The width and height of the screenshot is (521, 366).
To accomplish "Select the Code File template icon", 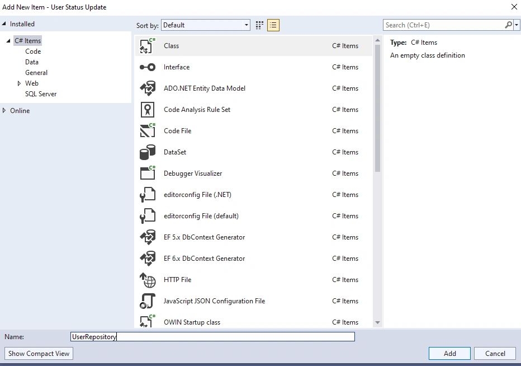I will coord(148,131).
